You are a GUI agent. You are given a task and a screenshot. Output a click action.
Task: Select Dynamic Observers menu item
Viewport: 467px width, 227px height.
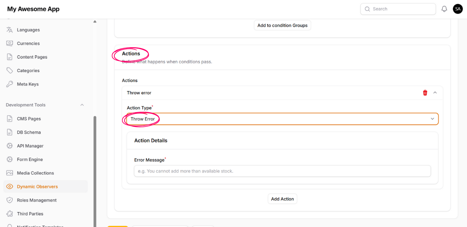tap(37, 187)
